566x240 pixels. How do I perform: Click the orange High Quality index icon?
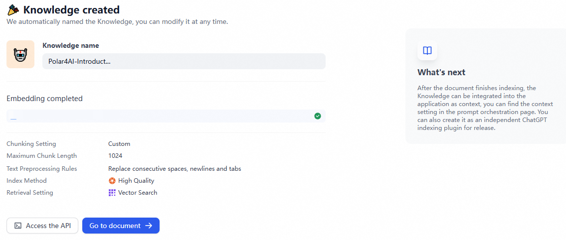[x=112, y=181]
